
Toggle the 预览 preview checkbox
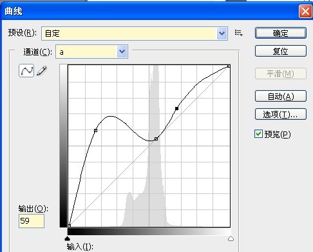(258, 134)
